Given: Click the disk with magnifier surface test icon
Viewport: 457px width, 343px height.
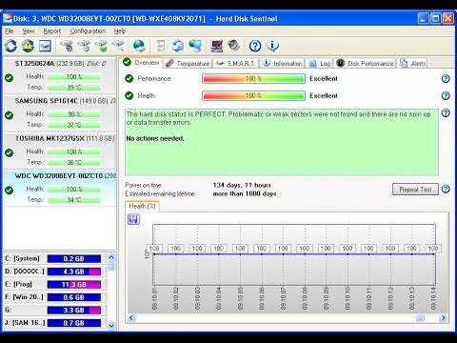Looking at the screenshot, I should [x=118, y=46].
